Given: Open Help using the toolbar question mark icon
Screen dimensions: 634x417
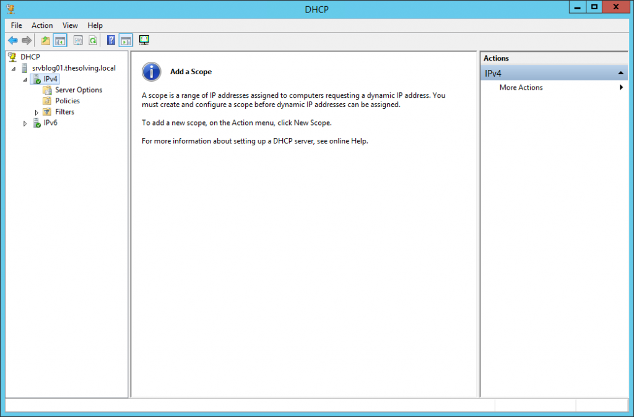Looking at the screenshot, I should pyautogui.click(x=110, y=40).
